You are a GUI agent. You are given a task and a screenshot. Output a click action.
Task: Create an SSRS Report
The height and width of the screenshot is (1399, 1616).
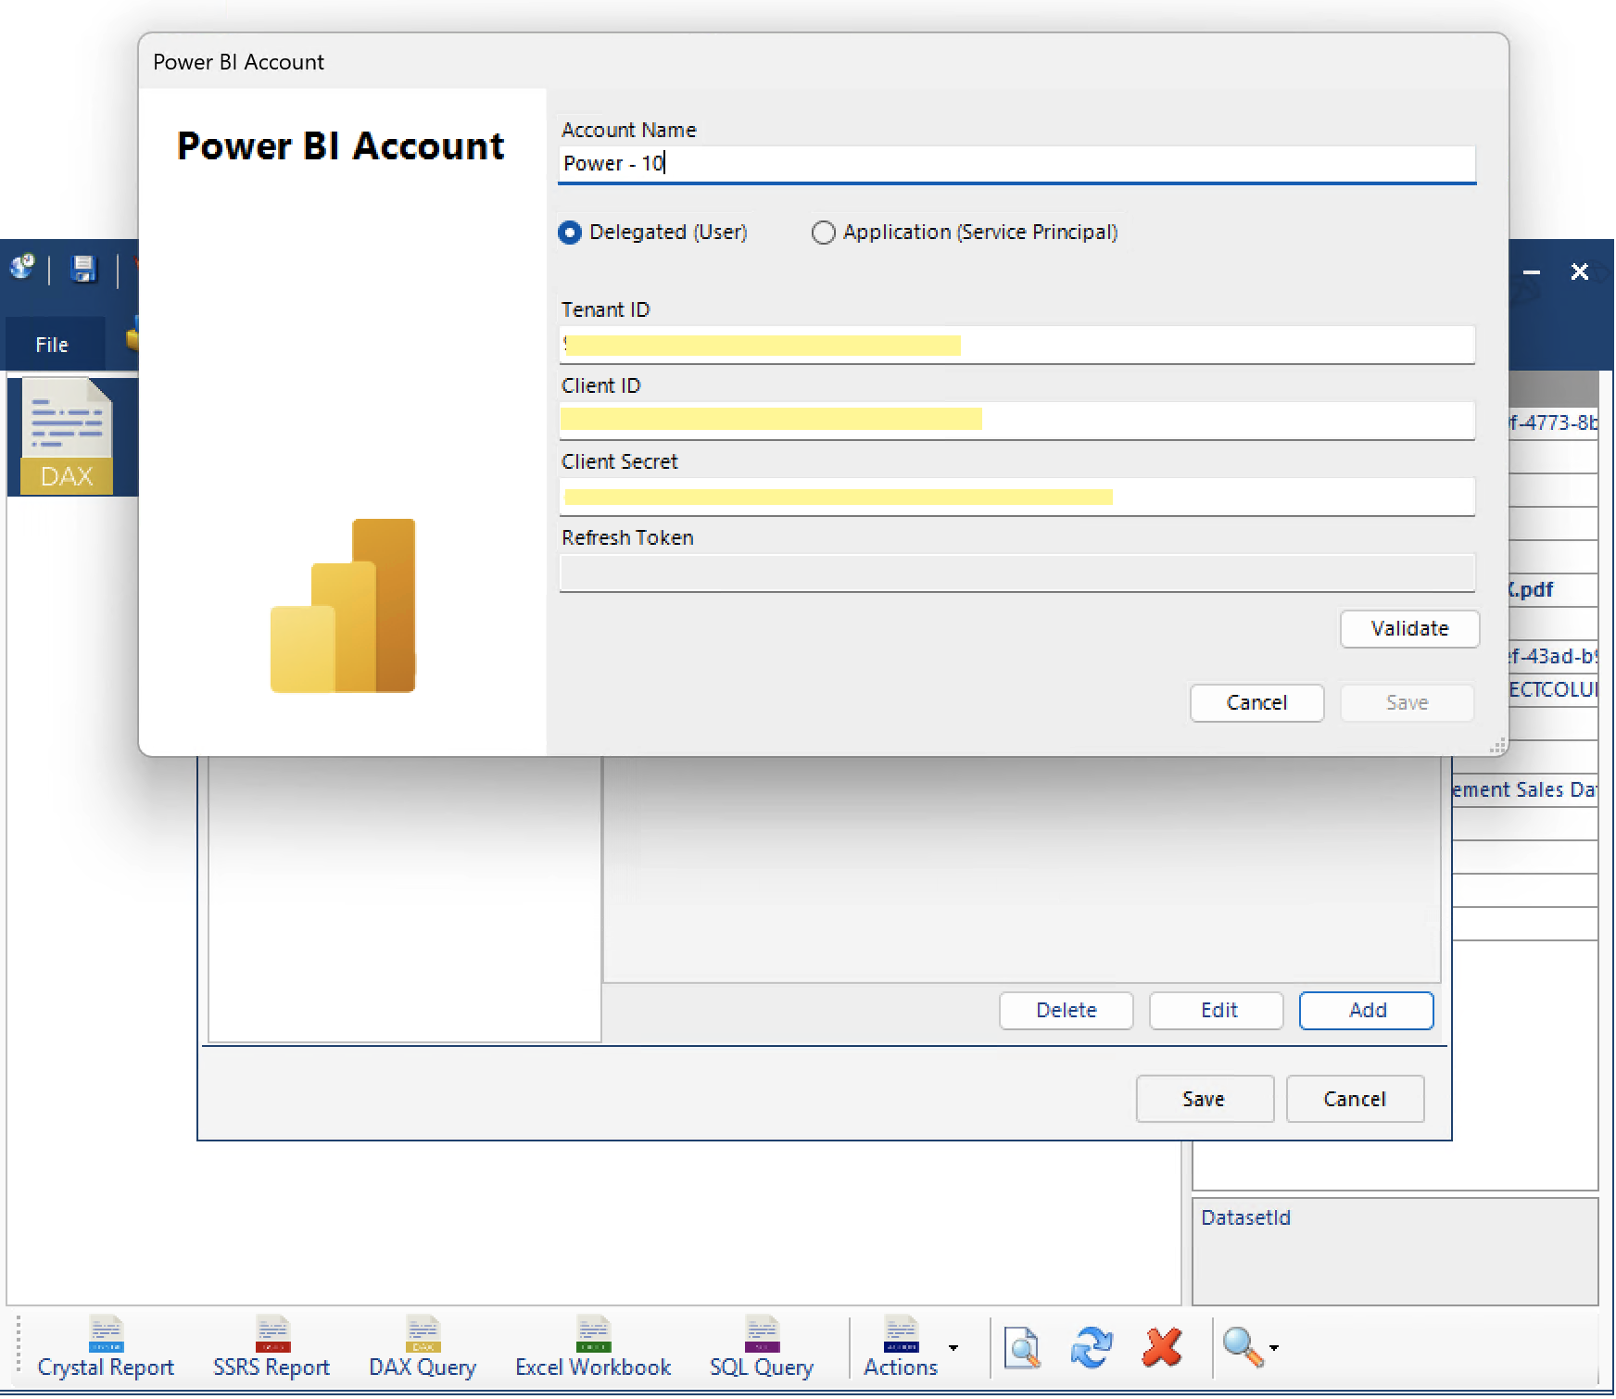pyautogui.click(x=271, y=1348)
